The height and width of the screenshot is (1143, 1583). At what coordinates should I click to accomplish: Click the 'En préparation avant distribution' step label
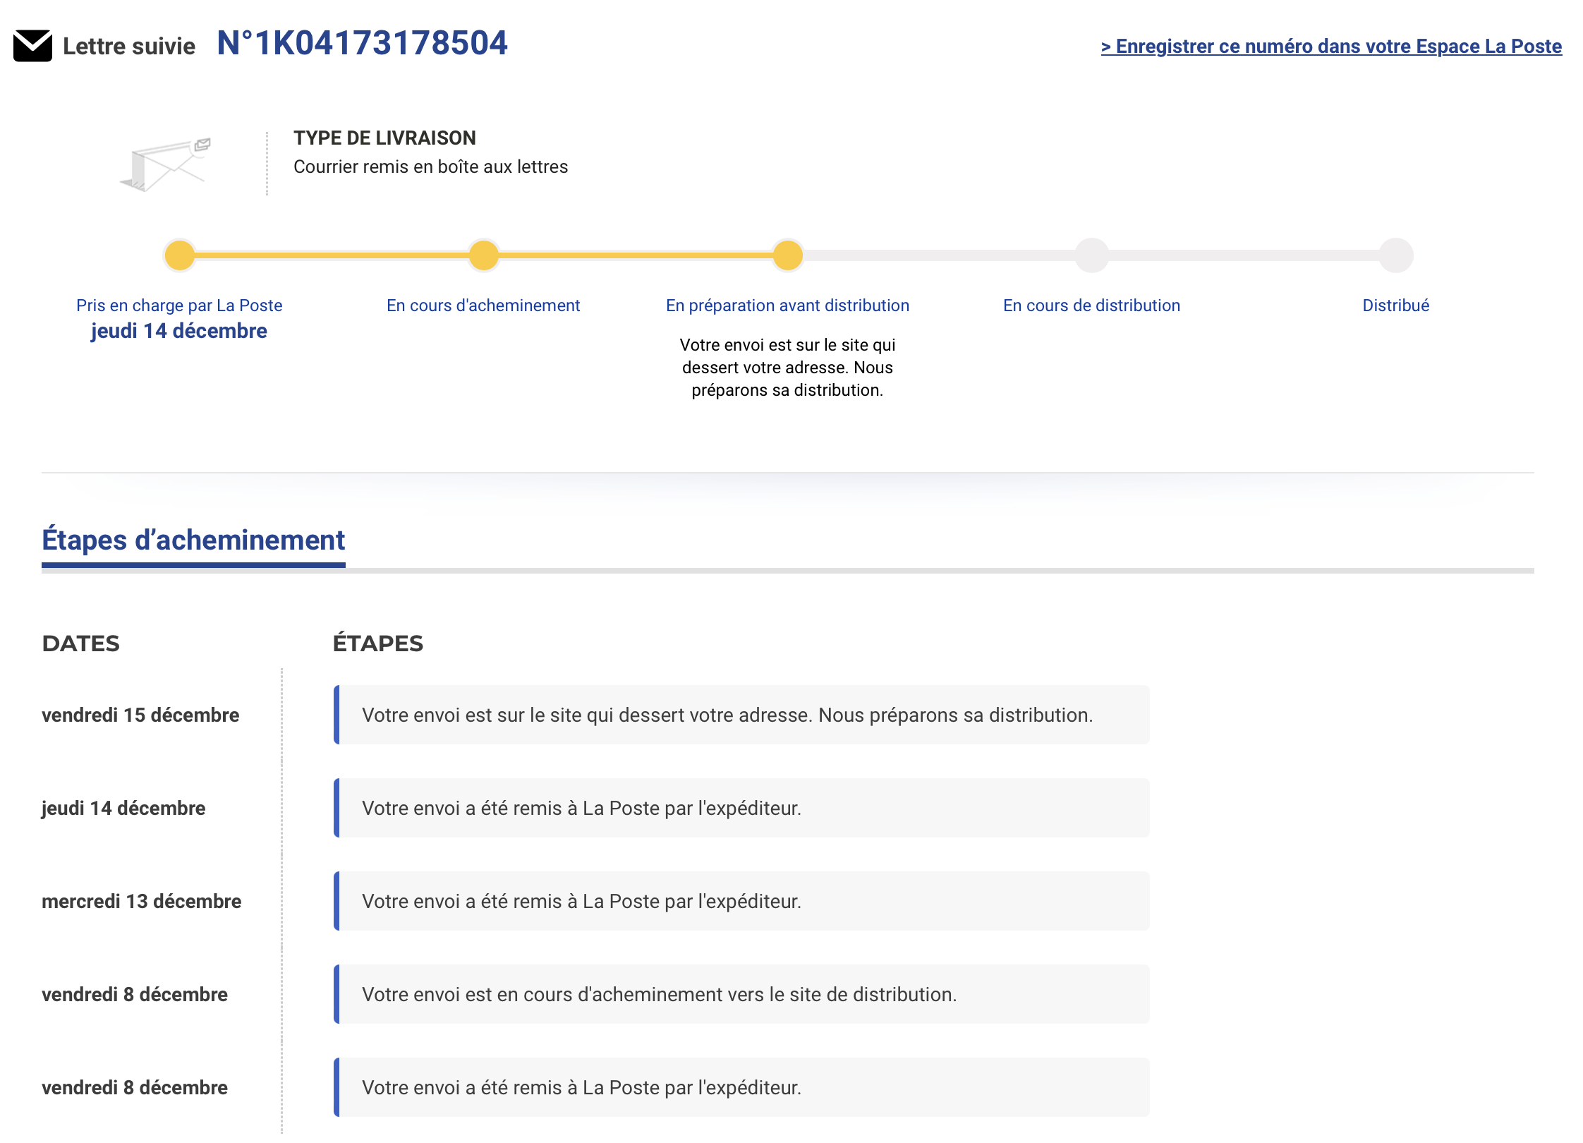coord(787,306)
